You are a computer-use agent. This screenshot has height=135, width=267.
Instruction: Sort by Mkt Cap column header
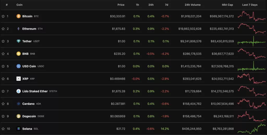[x=227, y=5]
